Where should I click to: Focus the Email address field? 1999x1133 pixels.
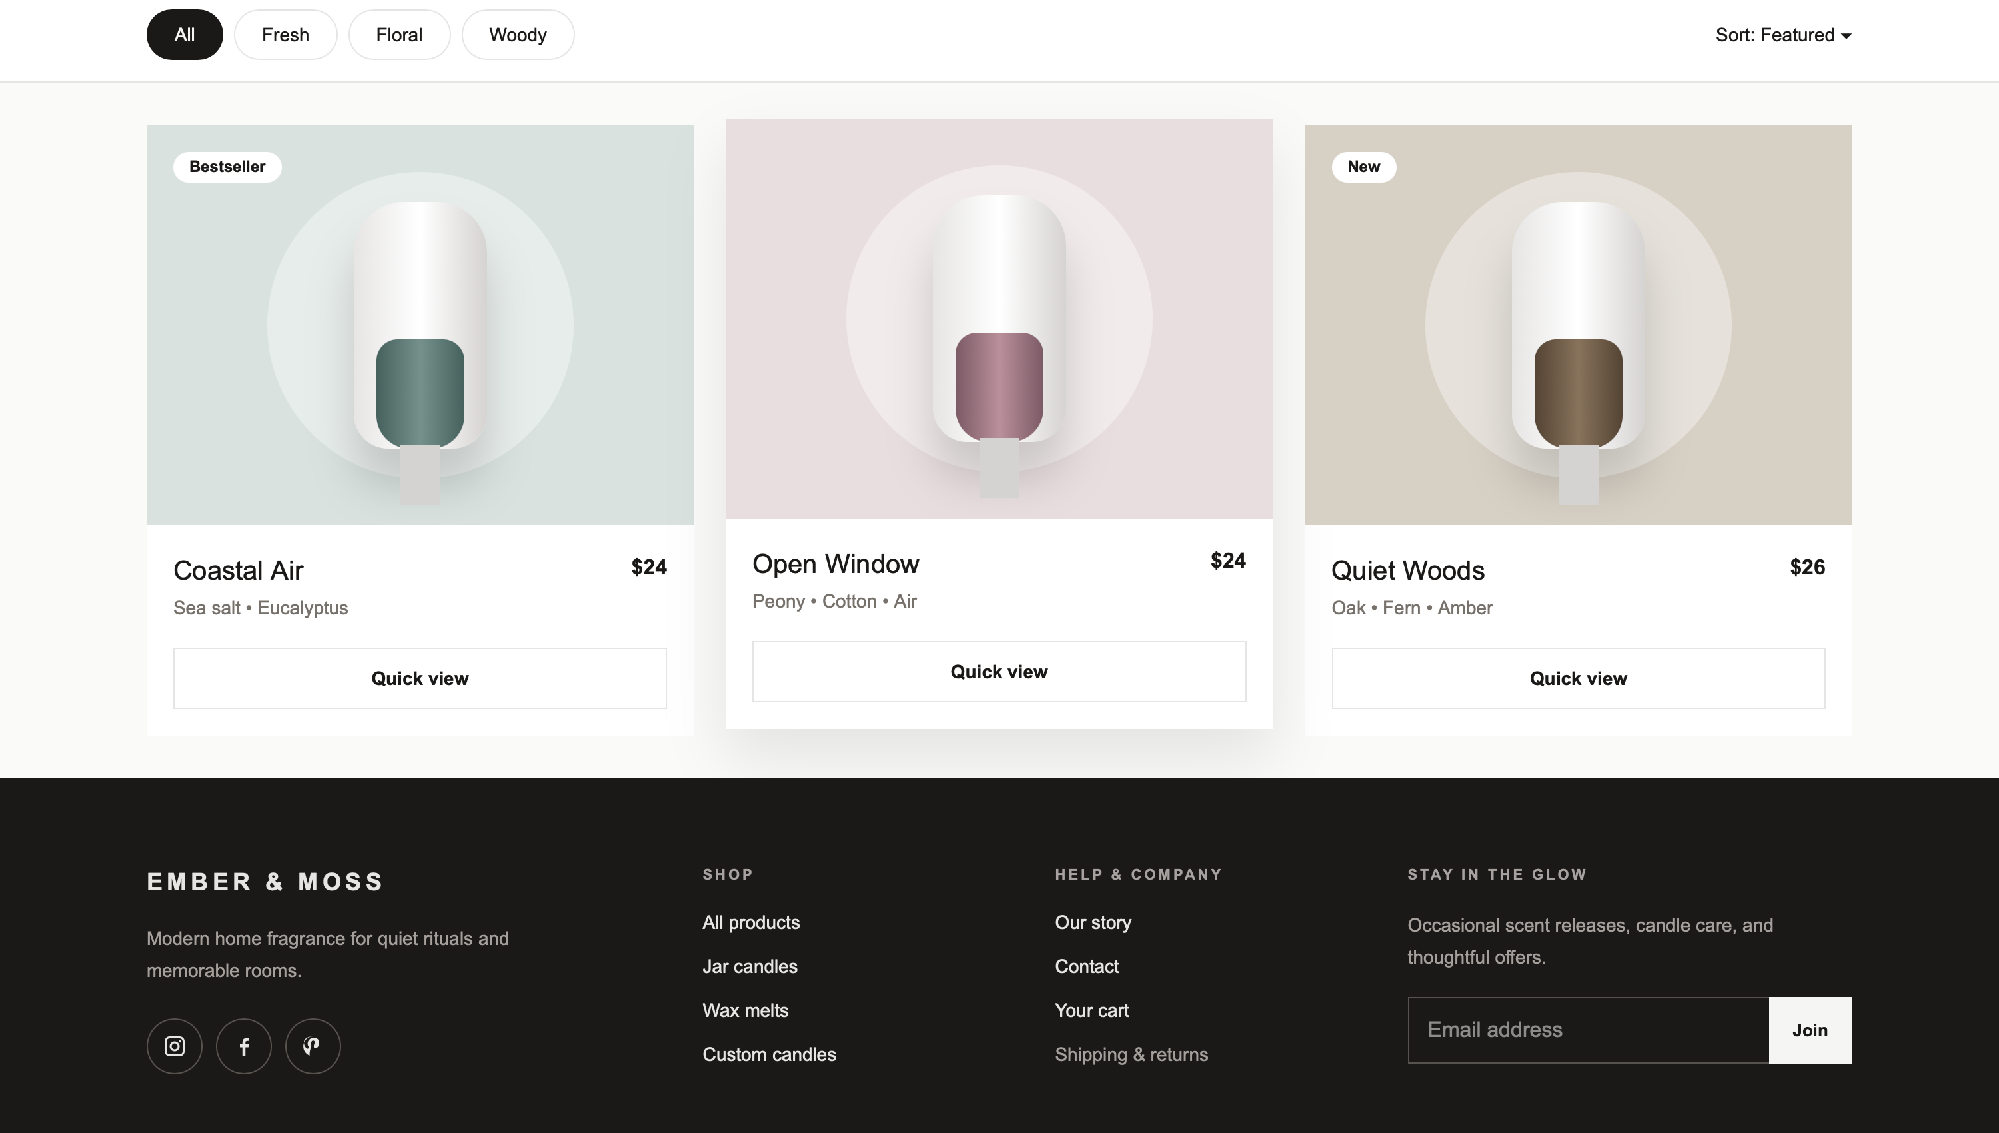click(x=1589, y=1030)
